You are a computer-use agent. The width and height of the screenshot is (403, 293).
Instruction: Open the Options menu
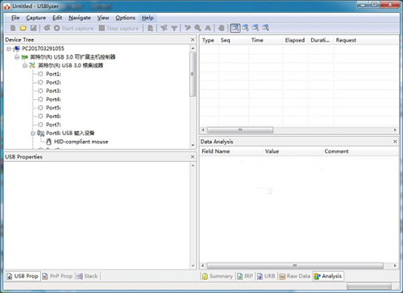pos(125,18)
